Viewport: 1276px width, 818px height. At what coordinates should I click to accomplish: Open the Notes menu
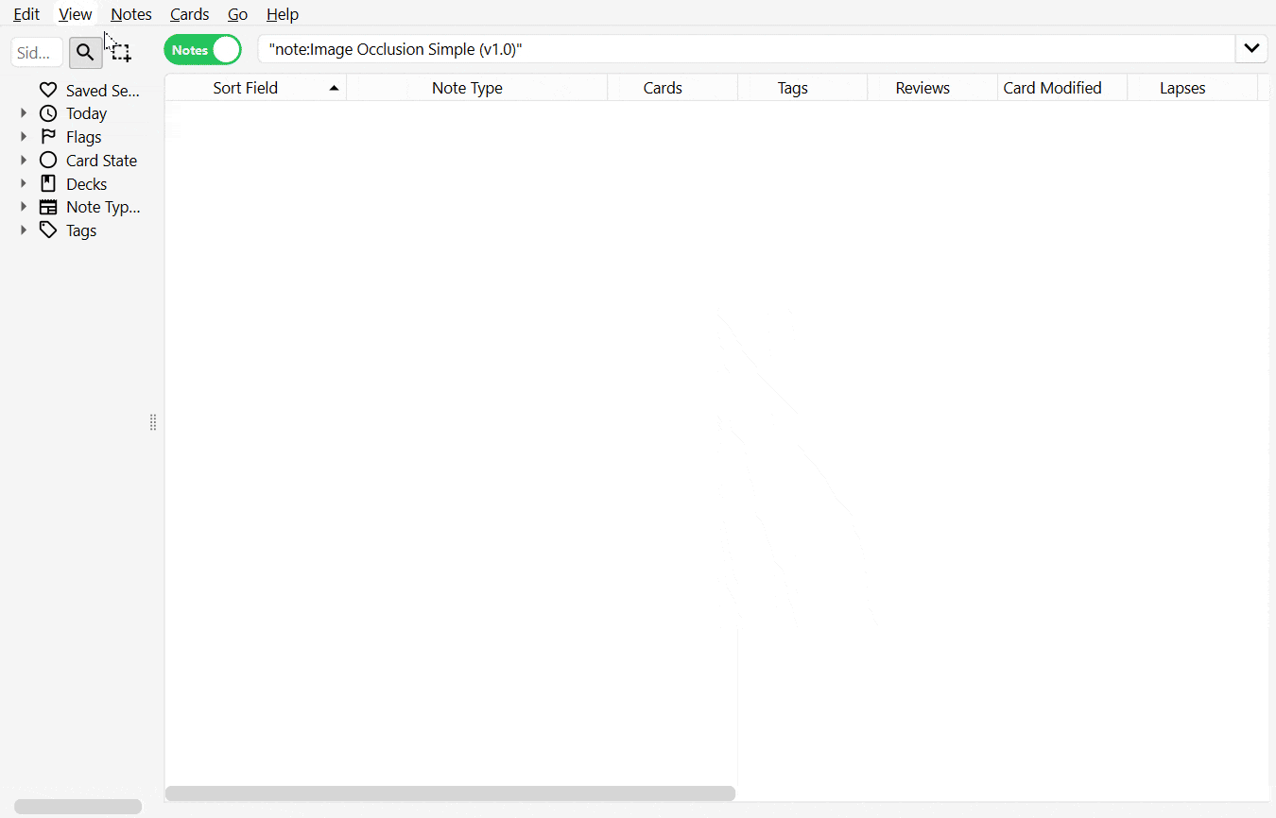130,14
